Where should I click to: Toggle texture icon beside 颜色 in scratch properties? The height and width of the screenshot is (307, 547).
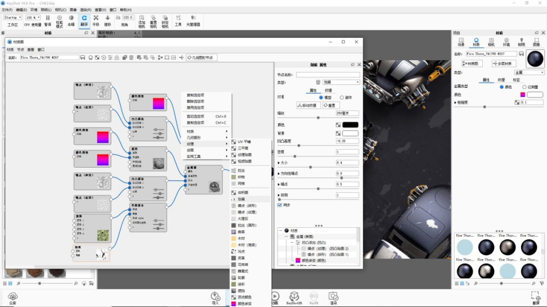click(x=338, y=125)
